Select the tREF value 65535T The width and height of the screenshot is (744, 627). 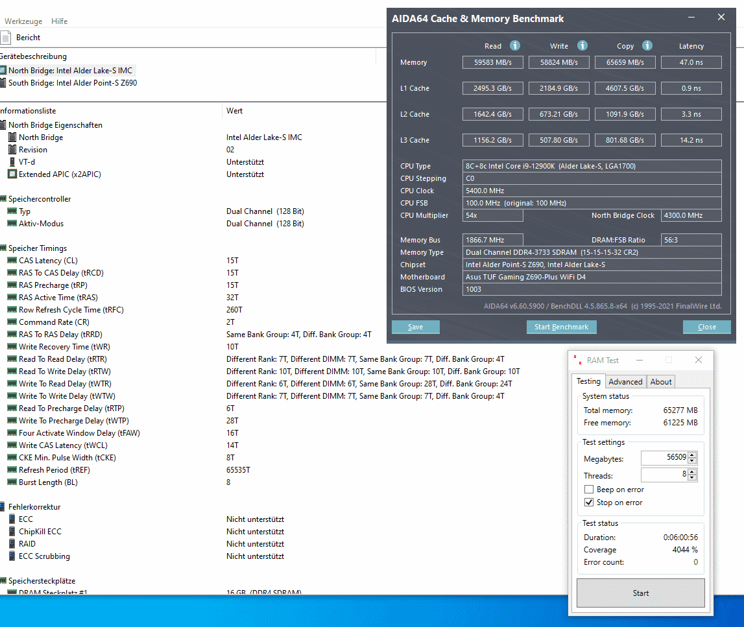tap(238, 470)
